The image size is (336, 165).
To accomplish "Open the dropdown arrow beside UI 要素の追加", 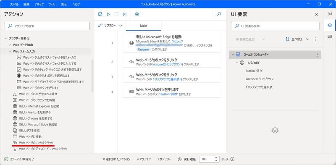I will click(x=263, y=39).
